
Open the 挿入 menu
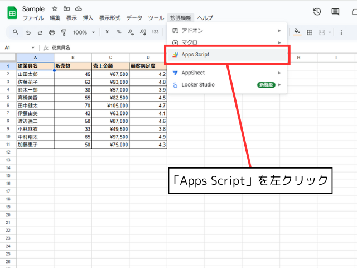pos(88,18)
